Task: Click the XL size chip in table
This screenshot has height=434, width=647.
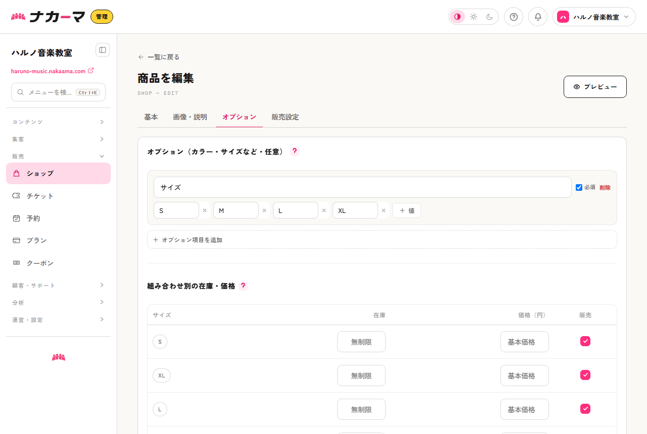Action: (162, 375)
